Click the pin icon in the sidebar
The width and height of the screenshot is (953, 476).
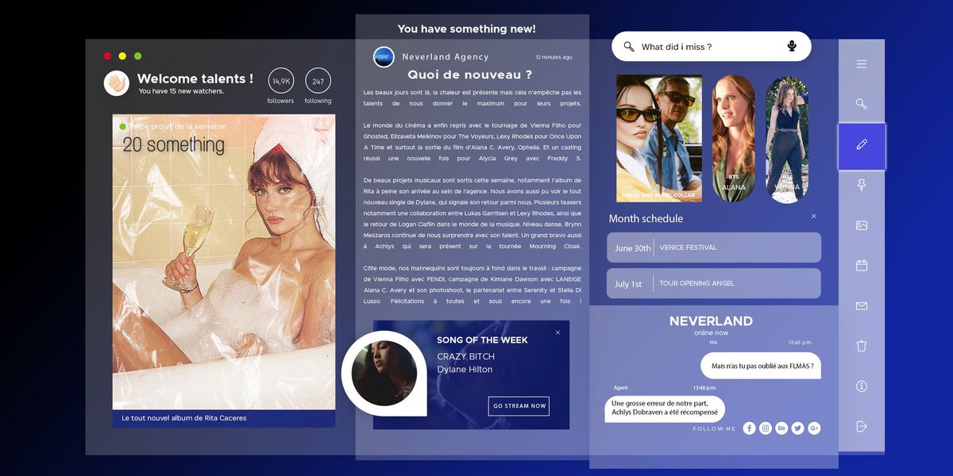(x=862, y=185)
